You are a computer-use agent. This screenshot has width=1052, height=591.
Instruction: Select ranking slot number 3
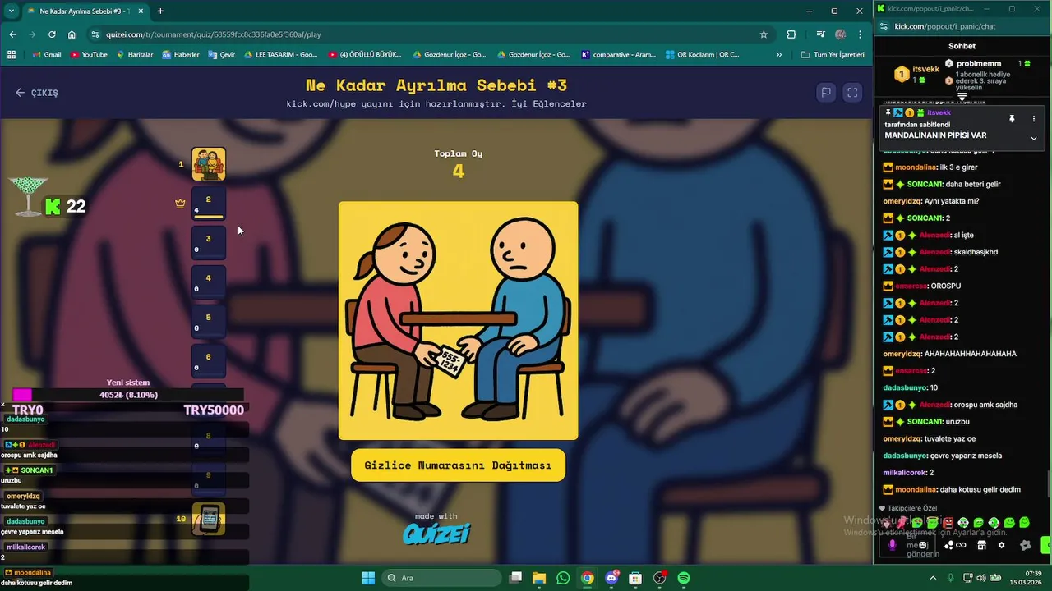[209, 243]
